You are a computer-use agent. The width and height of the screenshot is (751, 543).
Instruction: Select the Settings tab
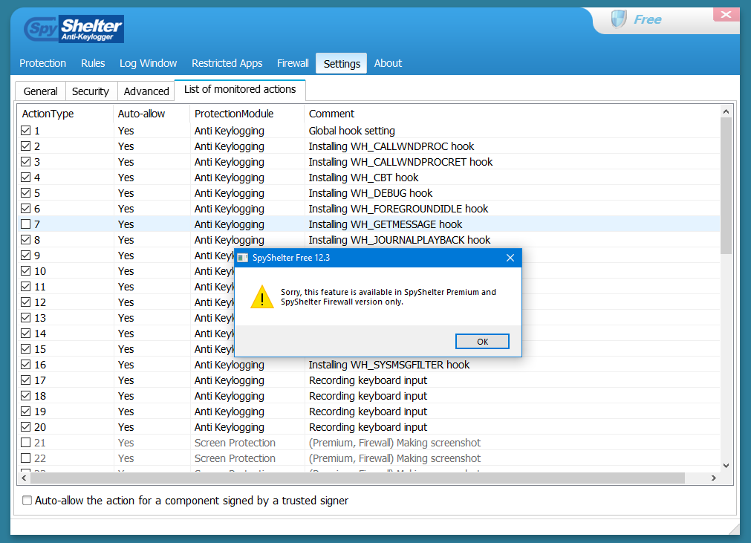pos(342,64)
